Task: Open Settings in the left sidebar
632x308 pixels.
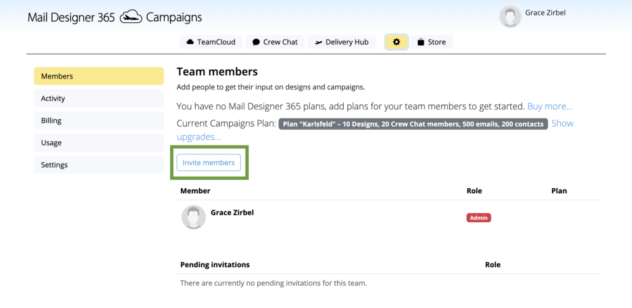Action: pos(99,165)
